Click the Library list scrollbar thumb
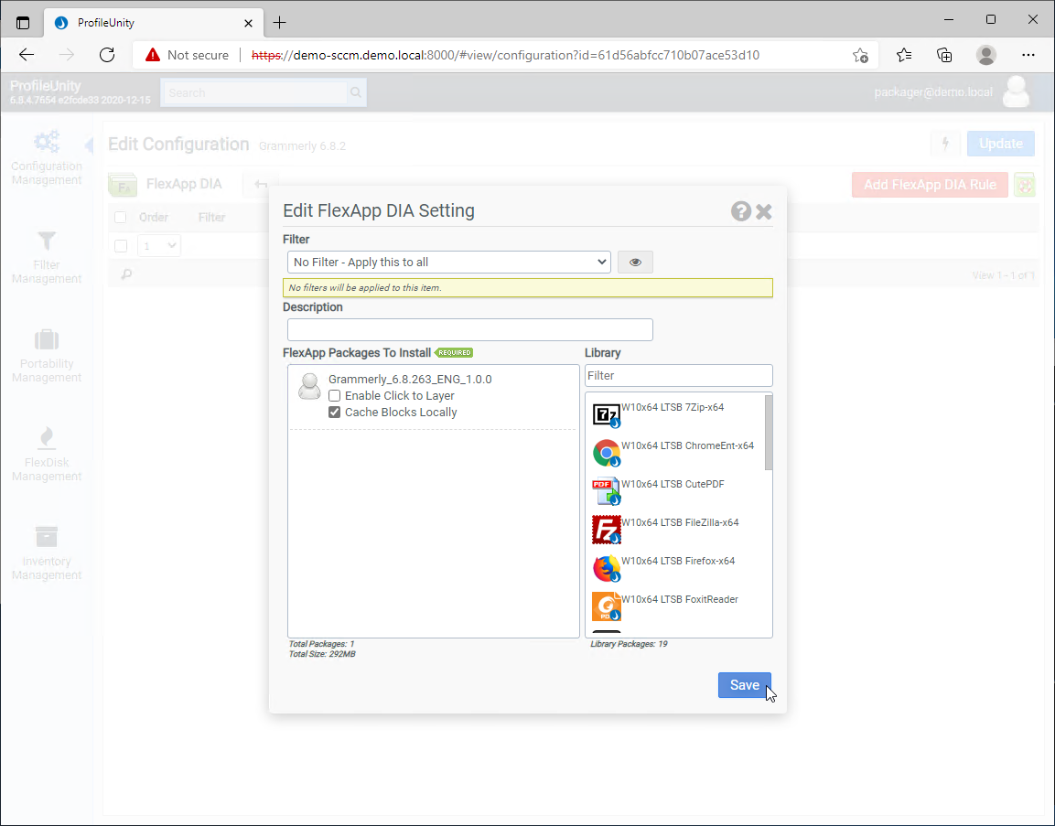1055x826 pixels. [x=769, y=433]
